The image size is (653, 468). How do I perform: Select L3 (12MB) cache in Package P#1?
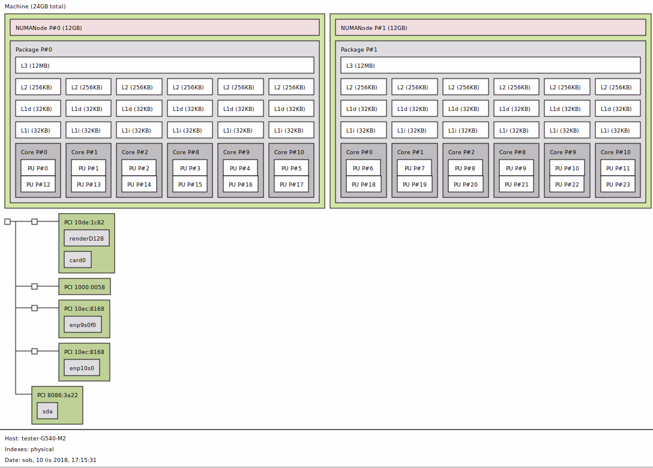(490, 65)
